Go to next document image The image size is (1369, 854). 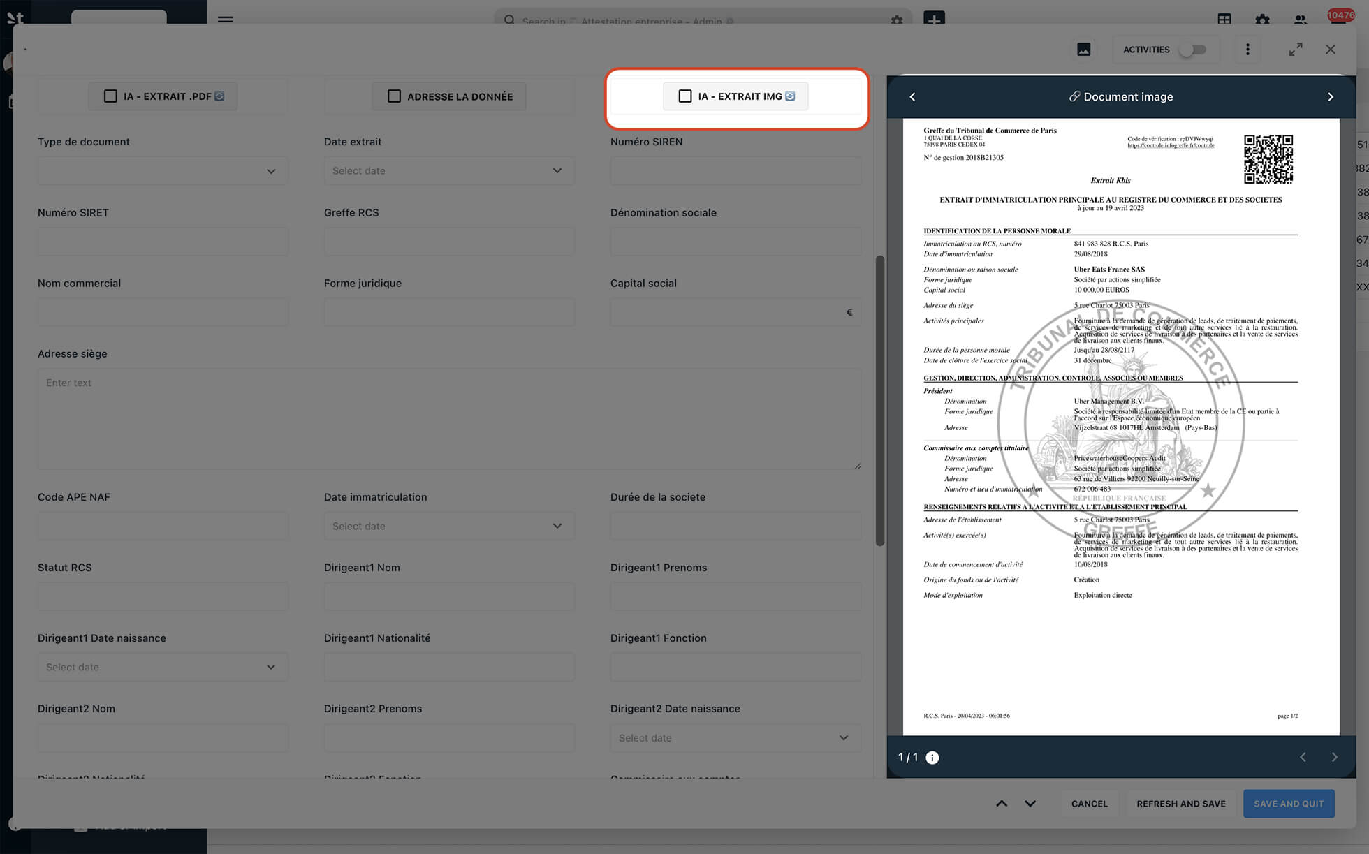click(x=1330, y=97)
